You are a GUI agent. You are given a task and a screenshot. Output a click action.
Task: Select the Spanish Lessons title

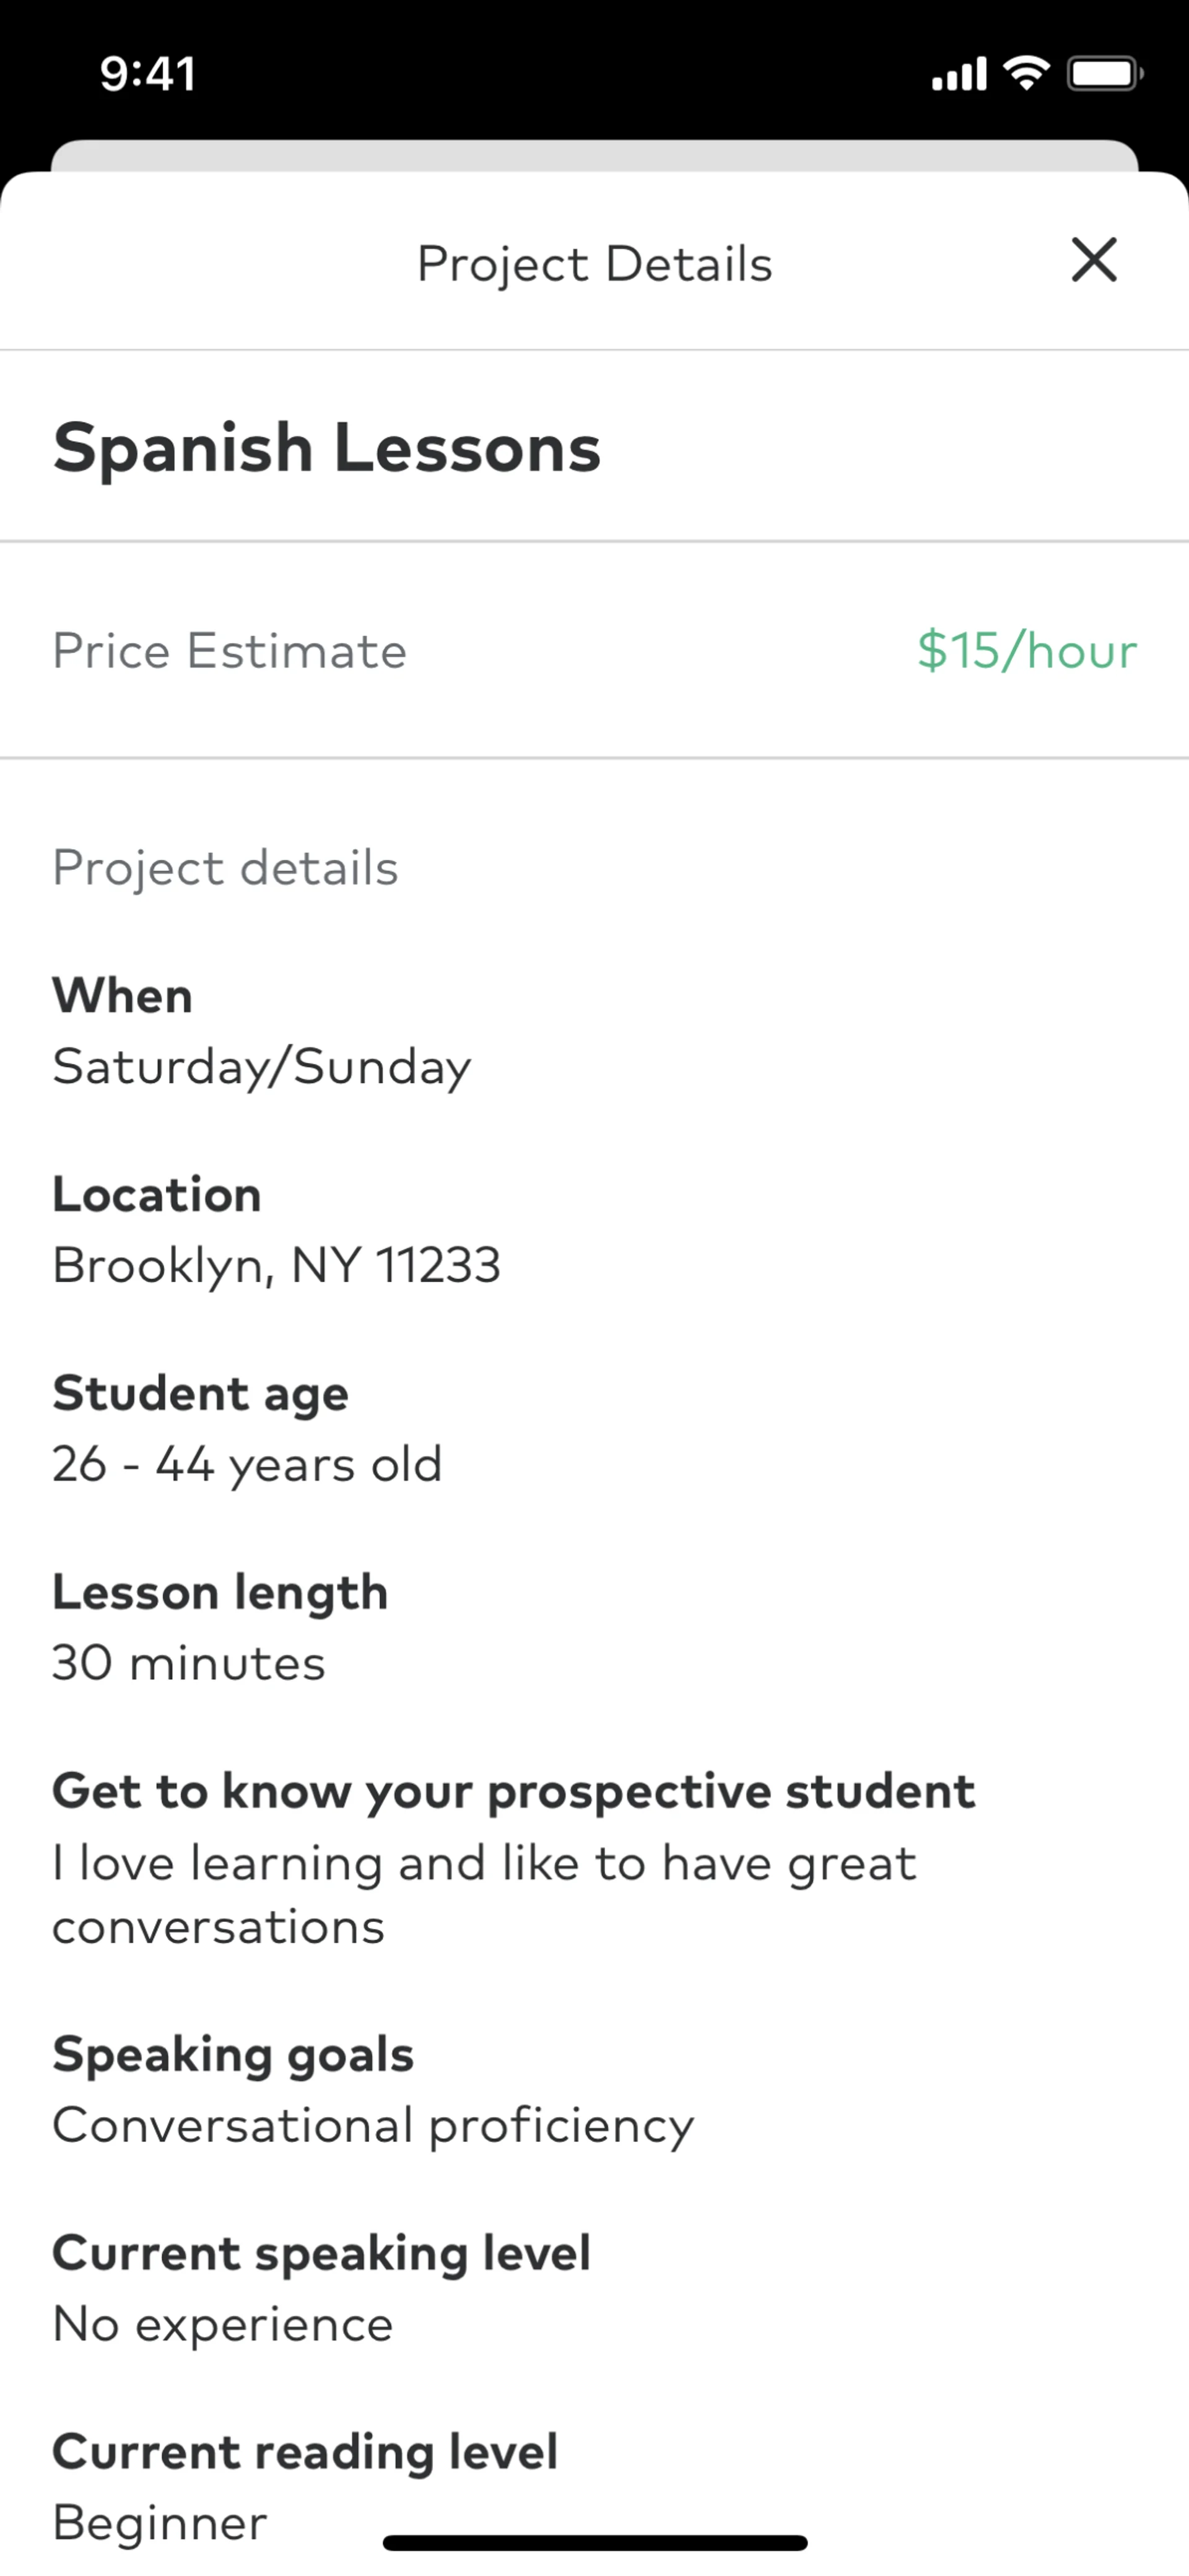click(x=327, y=447)
